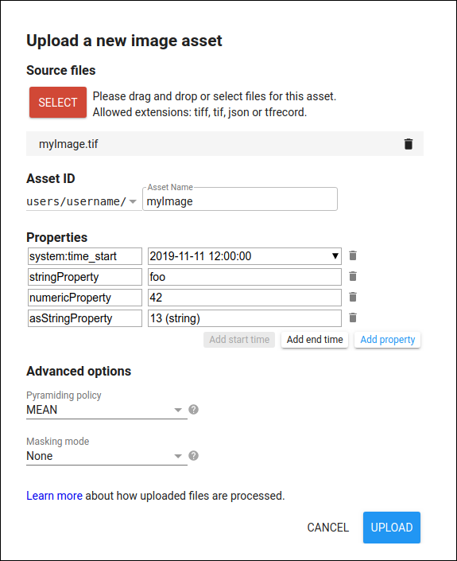Open the Pyramiding policy MEAN dropdown

(x=107, y=410)
